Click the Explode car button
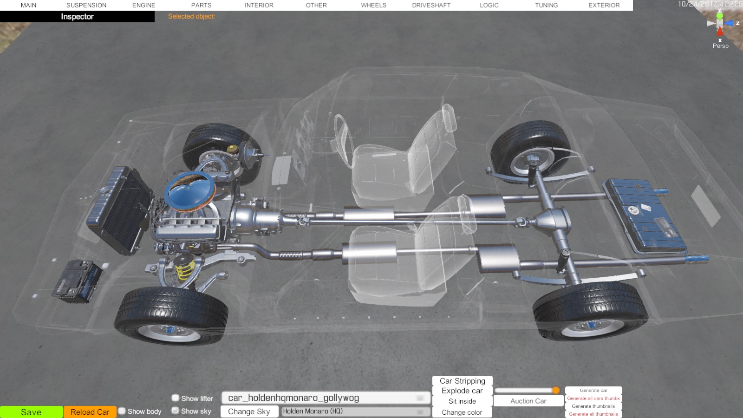The image size is (743, 418). tap(462, 391)
